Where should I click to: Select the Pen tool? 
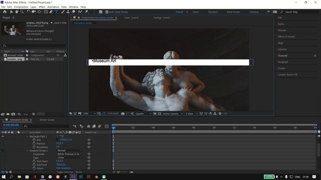[51, 12]
